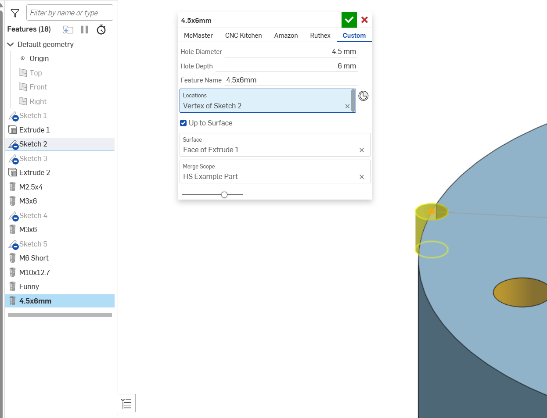This screenshot has width=547, height=418.
Task: Remove Vertex of Sketch 2 from Locations
Action: (347, 106)
